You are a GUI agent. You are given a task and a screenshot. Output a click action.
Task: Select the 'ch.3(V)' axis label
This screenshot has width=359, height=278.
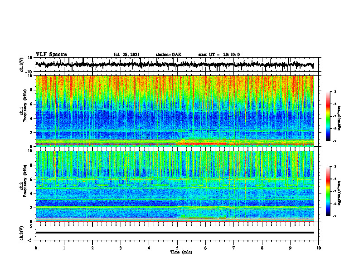[x=22, y=233]
